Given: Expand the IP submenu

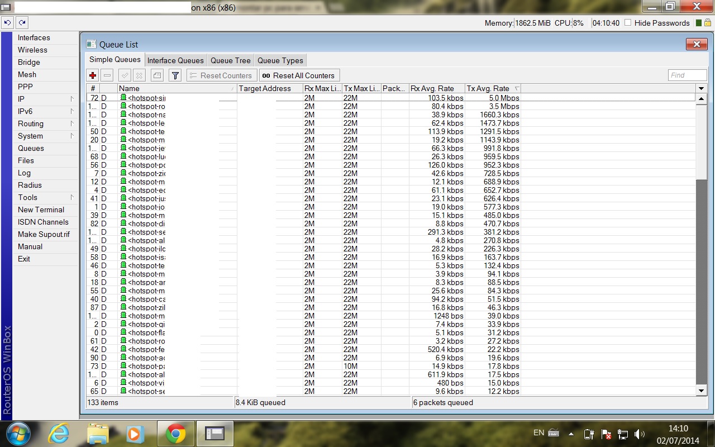Looking at the screenshot, I should [x=72, y=99].
